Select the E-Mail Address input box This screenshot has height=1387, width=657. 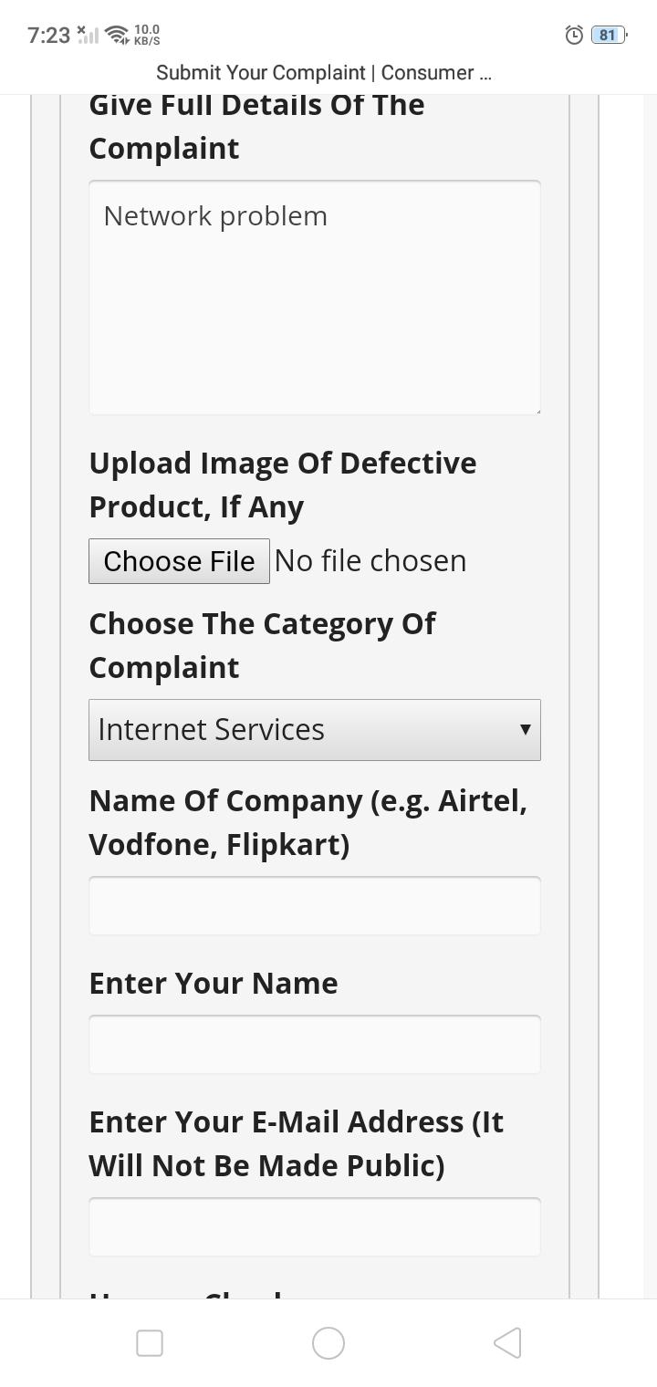click(315, 1227)
